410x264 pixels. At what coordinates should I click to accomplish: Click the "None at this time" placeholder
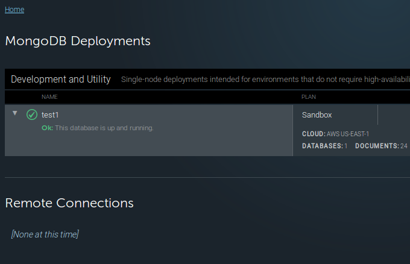(x=45, y=234)
